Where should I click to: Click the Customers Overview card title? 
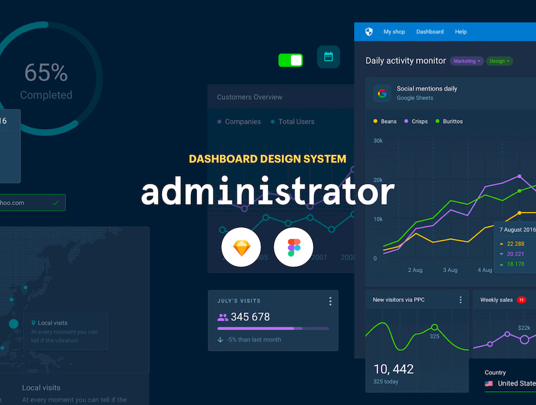250,97
